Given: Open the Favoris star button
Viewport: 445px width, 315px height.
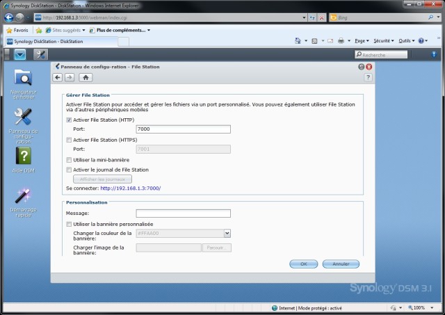Looking at the screenshot, I should 17,30.
